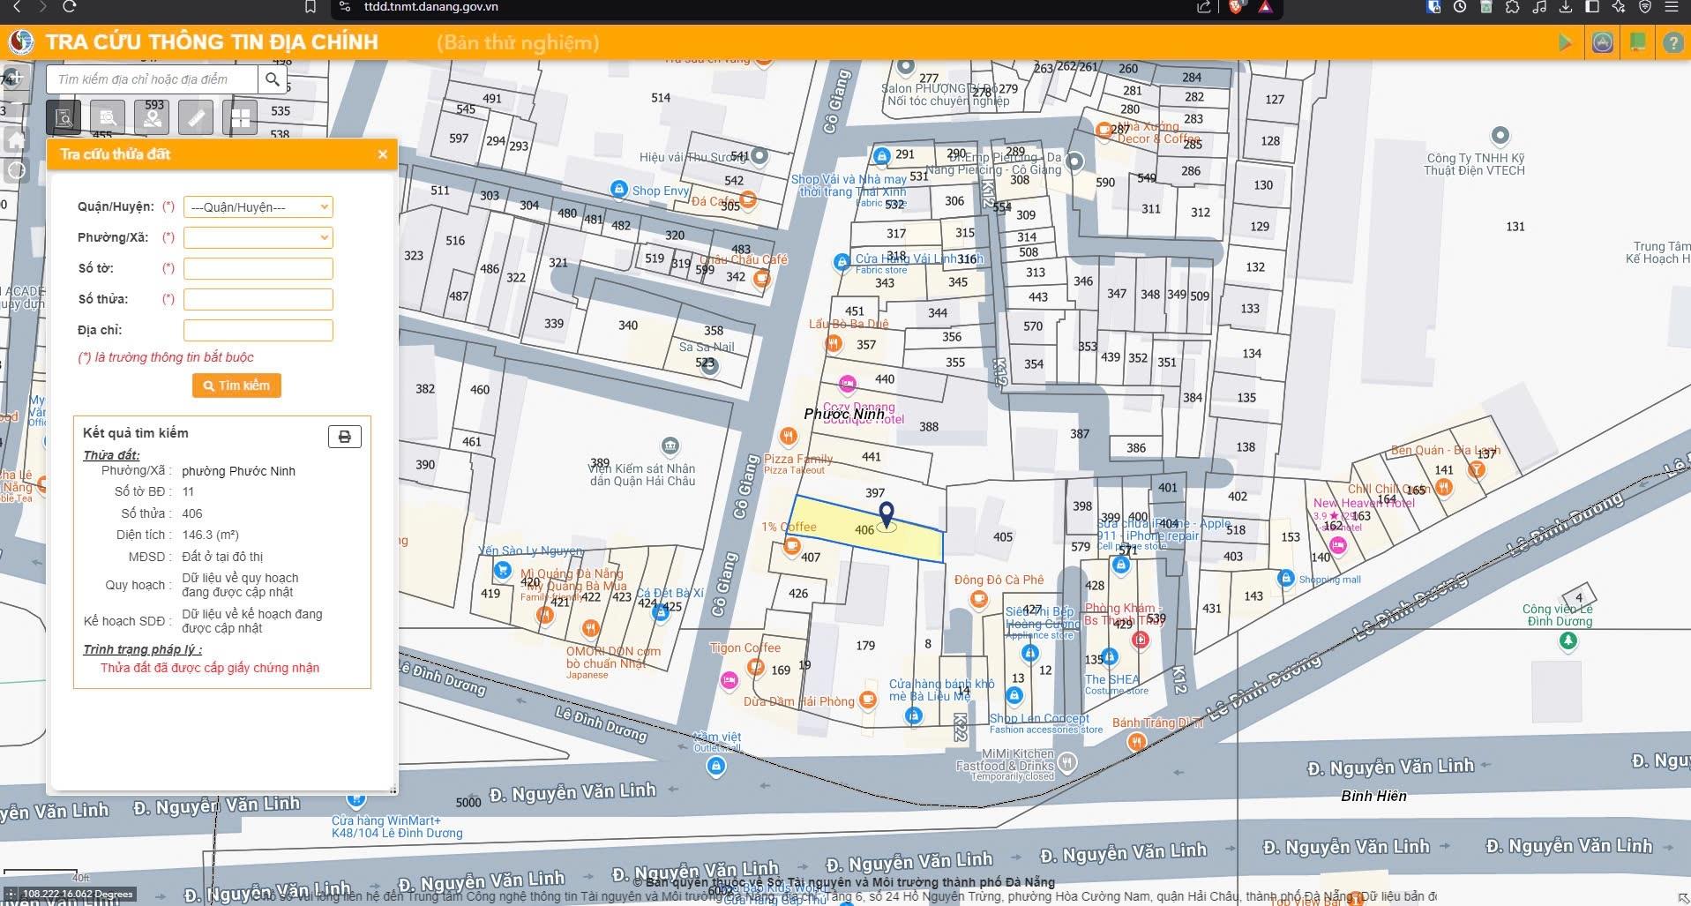The height and width of the screenshot is (906, 1691).
Task: Close the Tra cứu thửa đất panel
Action: [x=382, y=154]
